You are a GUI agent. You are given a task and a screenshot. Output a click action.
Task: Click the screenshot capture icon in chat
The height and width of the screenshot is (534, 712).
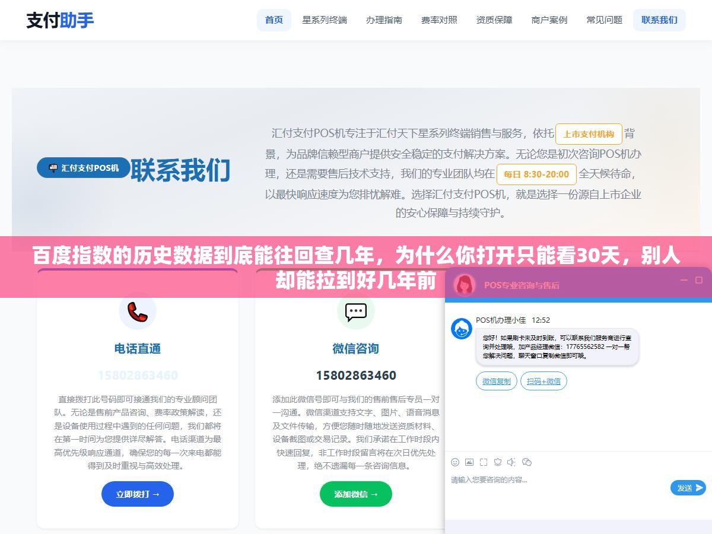[x=484, y=462]
